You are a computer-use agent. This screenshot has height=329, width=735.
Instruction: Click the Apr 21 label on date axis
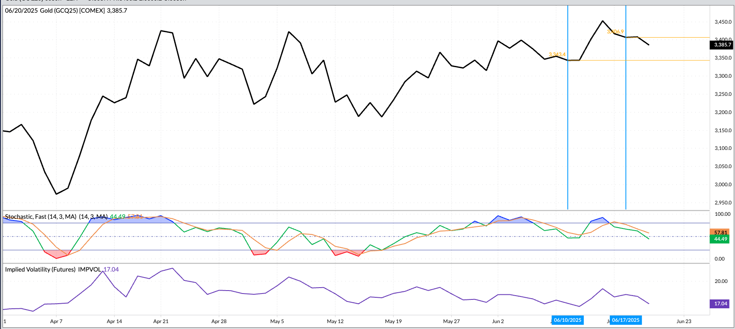[161, 321]
